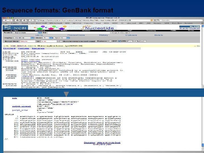
Task: Open the Nature bookmark in bookmarks bar
Action: pos(157,23)
